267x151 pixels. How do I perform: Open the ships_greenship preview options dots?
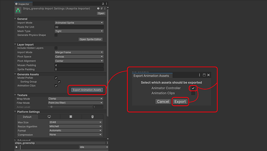(x=107, y=143)
